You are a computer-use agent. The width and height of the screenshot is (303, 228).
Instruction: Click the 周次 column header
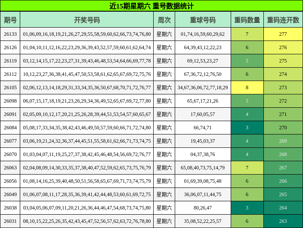164,20
